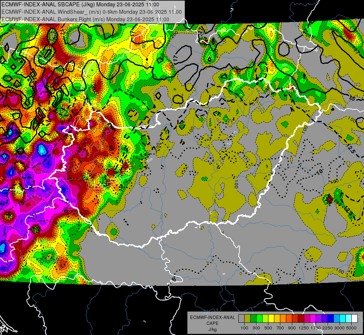Click the J/kg unit label in legend
The width and height of the screenshot is (364, 335).
pos(212,329)
